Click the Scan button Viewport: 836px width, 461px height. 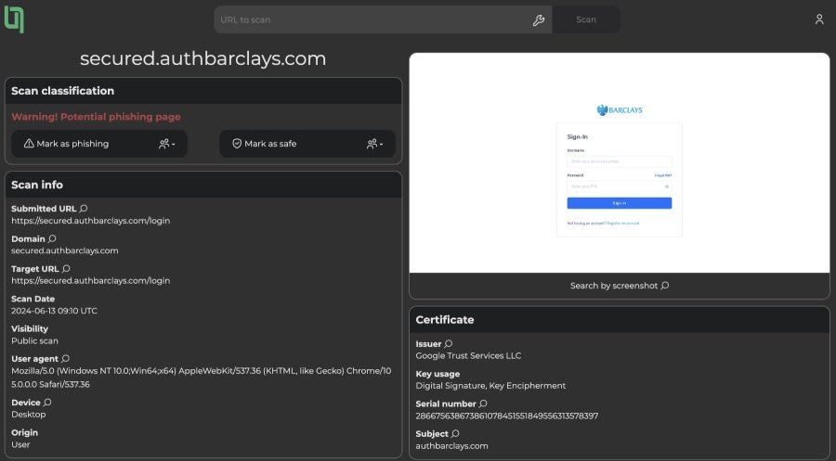pyautogui.click(x=586, y=19)
